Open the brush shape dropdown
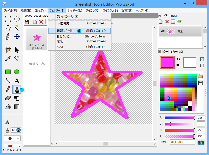 (12, 138)
